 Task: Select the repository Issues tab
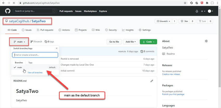pos(27,30)
